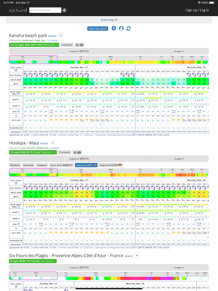The width and height of the screenshot is (218, 291).
Task: Click the + 12 others followers link
Action: point(52,40)
